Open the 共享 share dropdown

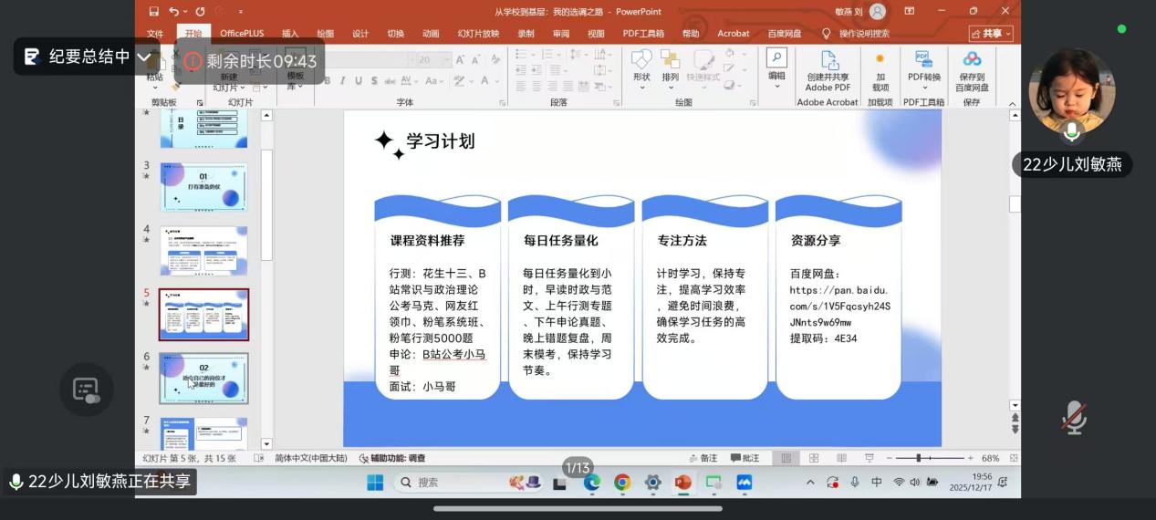(990, 34)
